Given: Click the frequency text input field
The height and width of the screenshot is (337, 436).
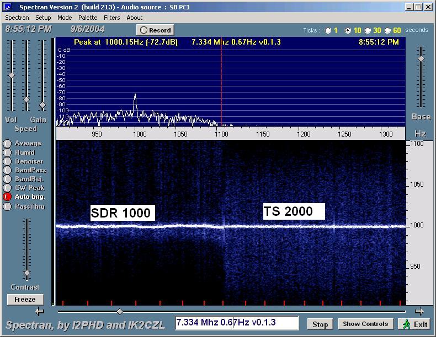Looking at the screenshot, I should pos(237,323).
